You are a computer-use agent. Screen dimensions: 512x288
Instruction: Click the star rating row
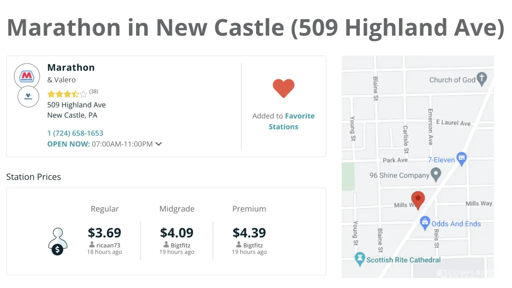click(x=67, y=94)
